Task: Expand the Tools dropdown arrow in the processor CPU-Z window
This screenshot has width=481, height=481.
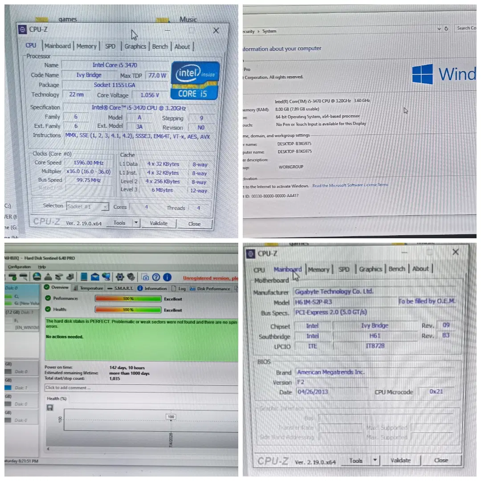Action: coord(136,222)
